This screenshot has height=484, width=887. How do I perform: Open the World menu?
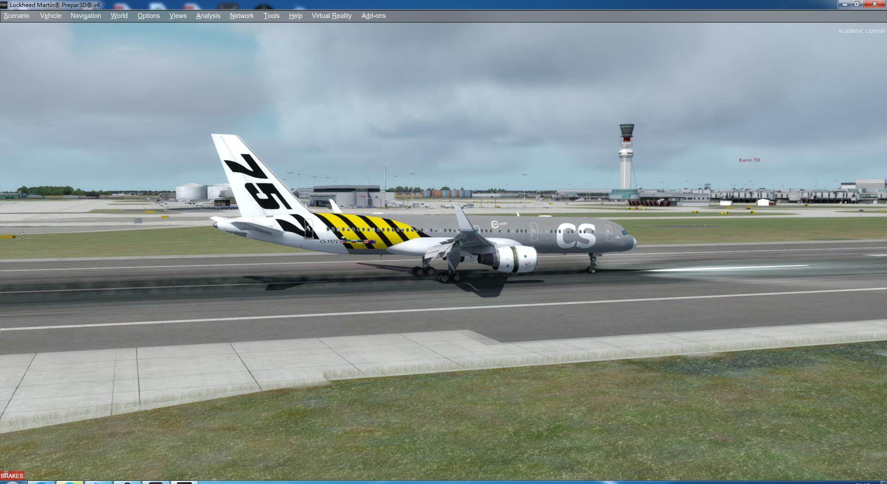click(x=119, y=15)
